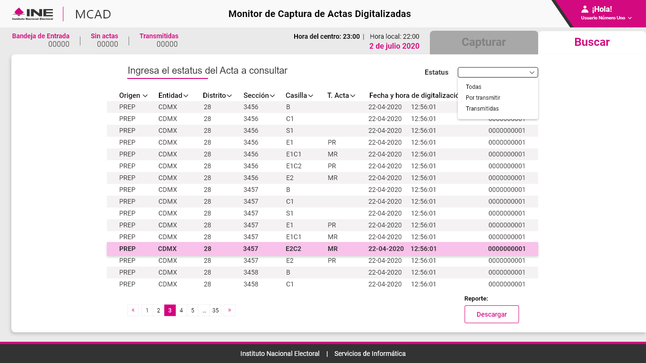Screen dimensions: 646x363
Task: Open the T. Acta column filter
Action: click(353, 95)
